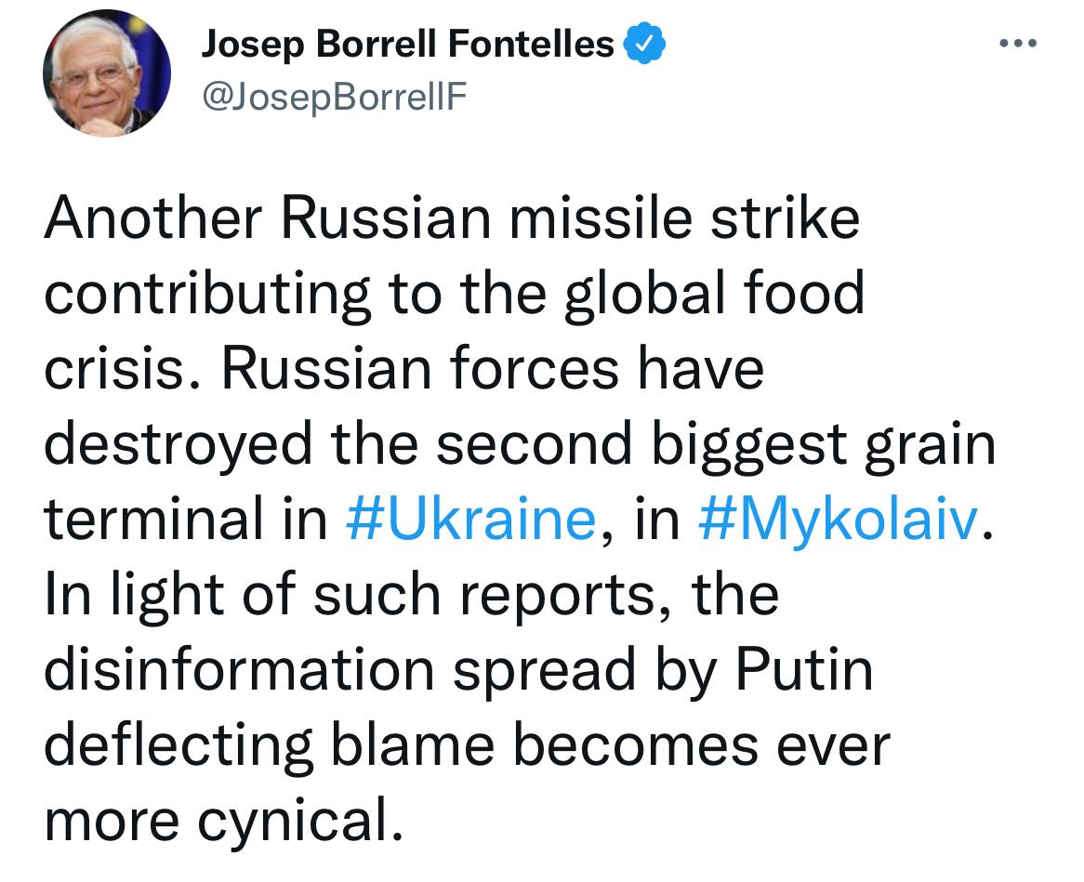Screen dimensions: 1084x882
Task: Click the word 'contributing' in the tweet body
Action: click(207, 294)
